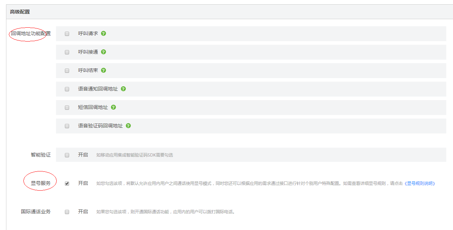
Task: Tick the 呼叫接通 checkbox
Action: pos(67,52)
